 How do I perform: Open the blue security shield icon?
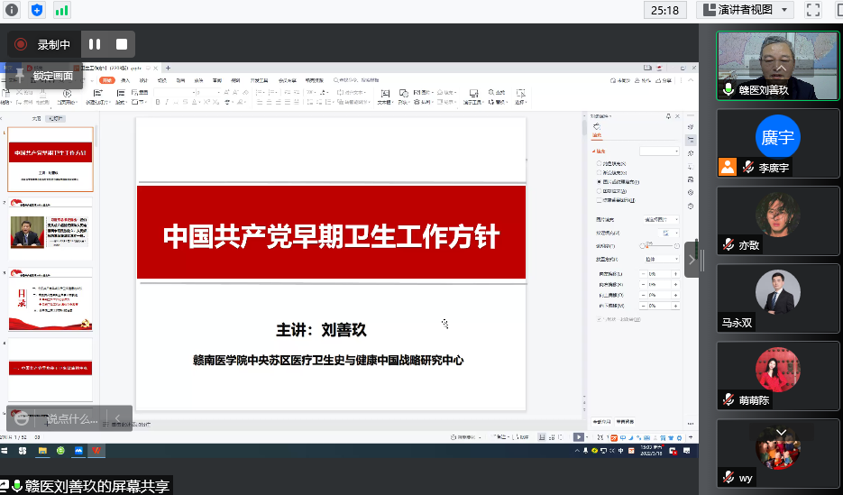[x=36, y=10]
